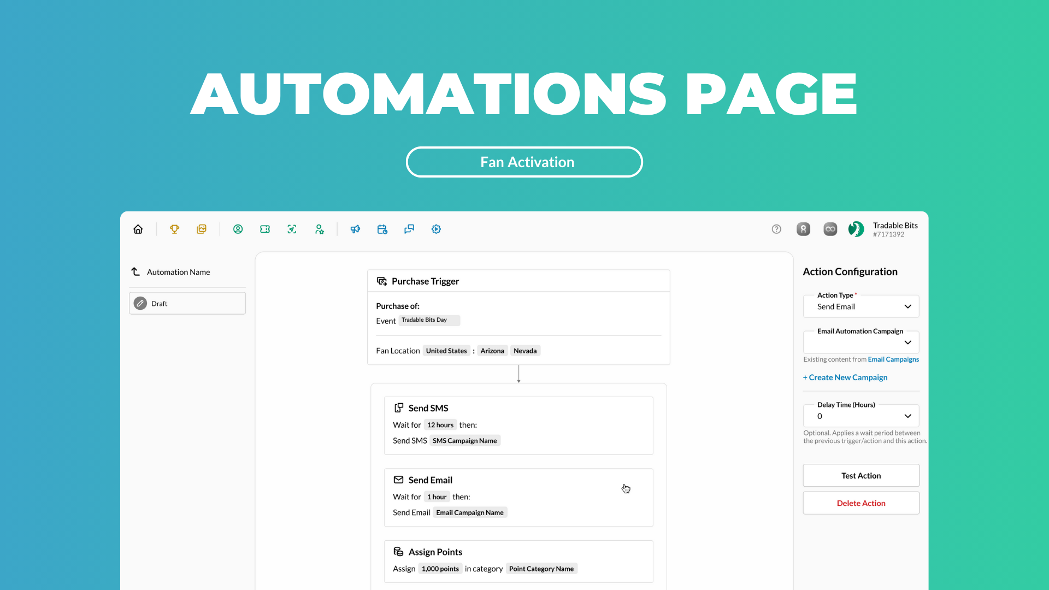Screen dimensions: 1049x590
Task: Click the help question mark icon
Action: [776, 229]
